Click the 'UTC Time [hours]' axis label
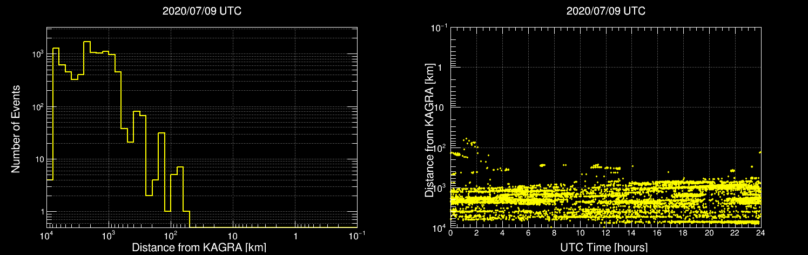The image size is (808, 255). [x=603, y=247]
